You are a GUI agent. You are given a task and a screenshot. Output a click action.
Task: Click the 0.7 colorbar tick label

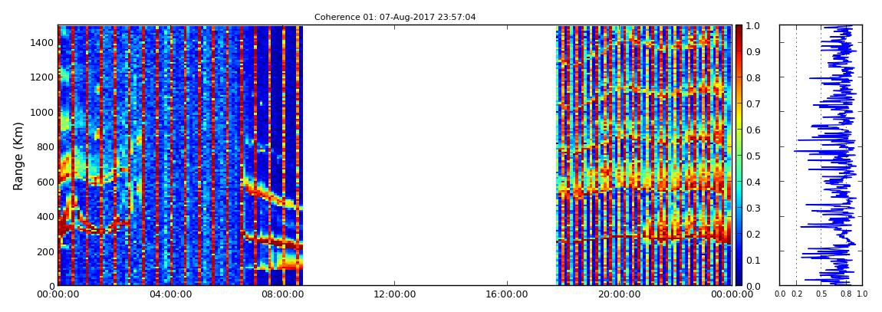coord(752,104)
